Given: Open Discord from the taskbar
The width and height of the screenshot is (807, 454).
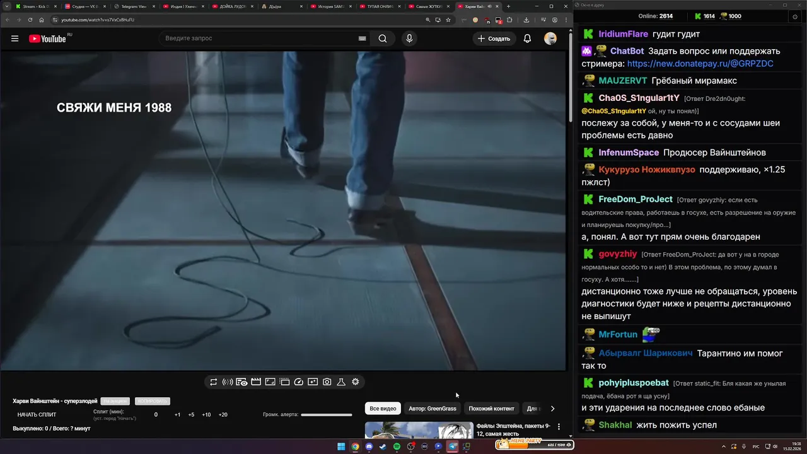Looking at the screenshot, I should click(369, 446).
